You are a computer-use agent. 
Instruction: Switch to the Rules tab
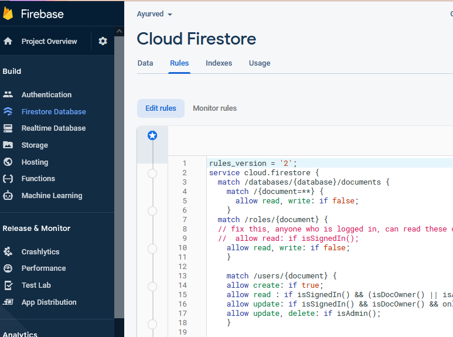(x=179, y=63)
